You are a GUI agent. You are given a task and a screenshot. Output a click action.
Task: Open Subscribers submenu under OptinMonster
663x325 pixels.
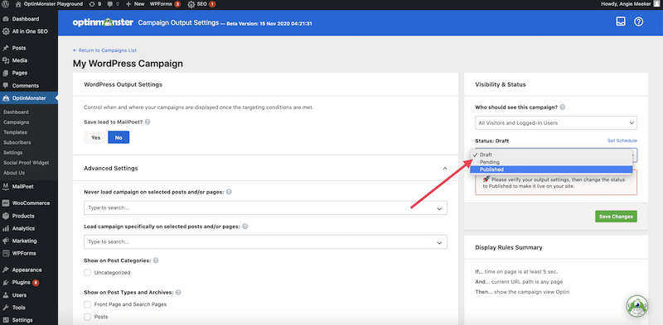pyautogui.click(x=17, y=143)
